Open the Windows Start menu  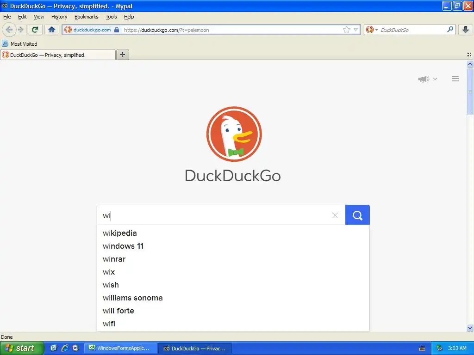(22, 348)
